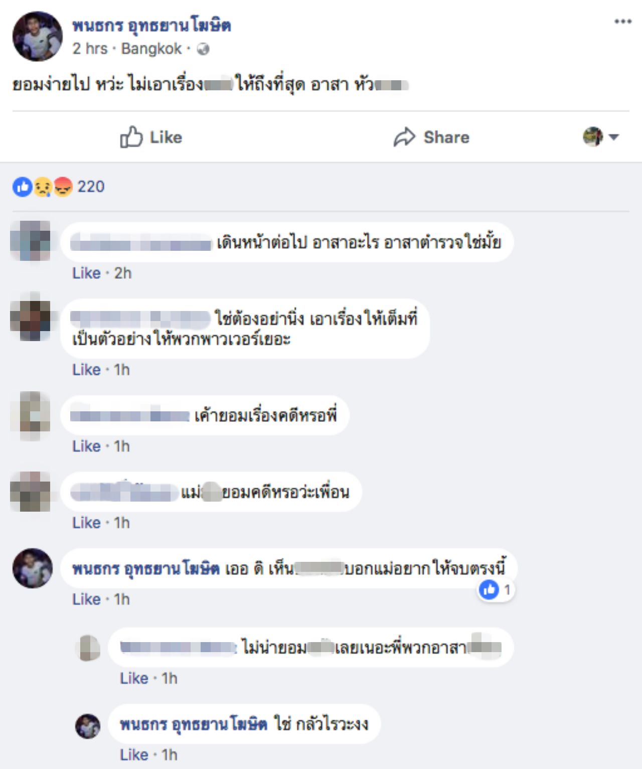Click the angry reaction emoji icon
Screen dimensions: 642x769
[x=63, y=187]
